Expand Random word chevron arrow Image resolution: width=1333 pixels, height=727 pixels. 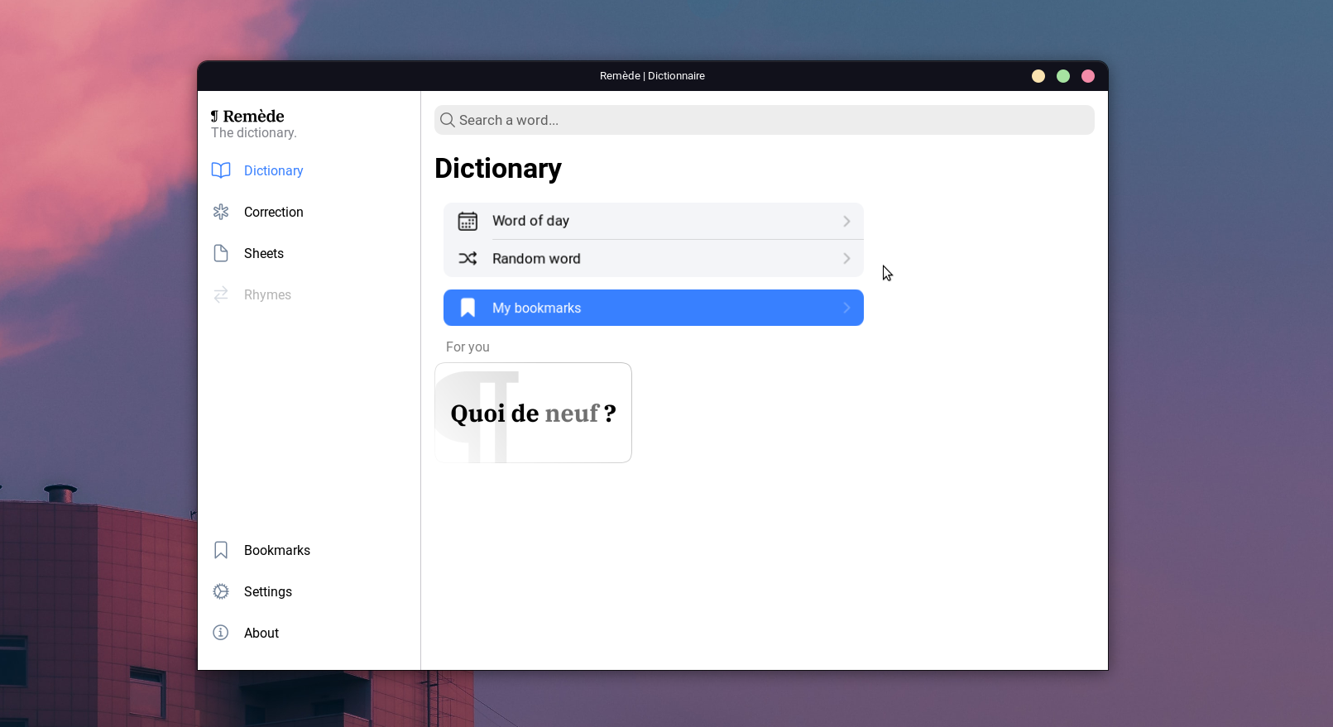846,259
